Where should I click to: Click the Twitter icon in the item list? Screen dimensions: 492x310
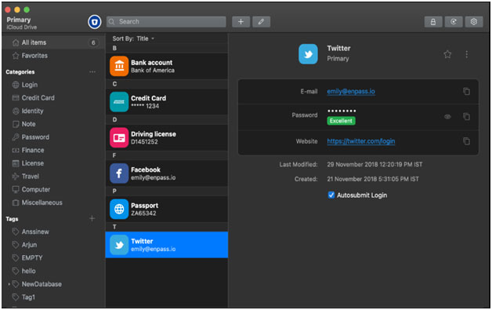(119, 245)
